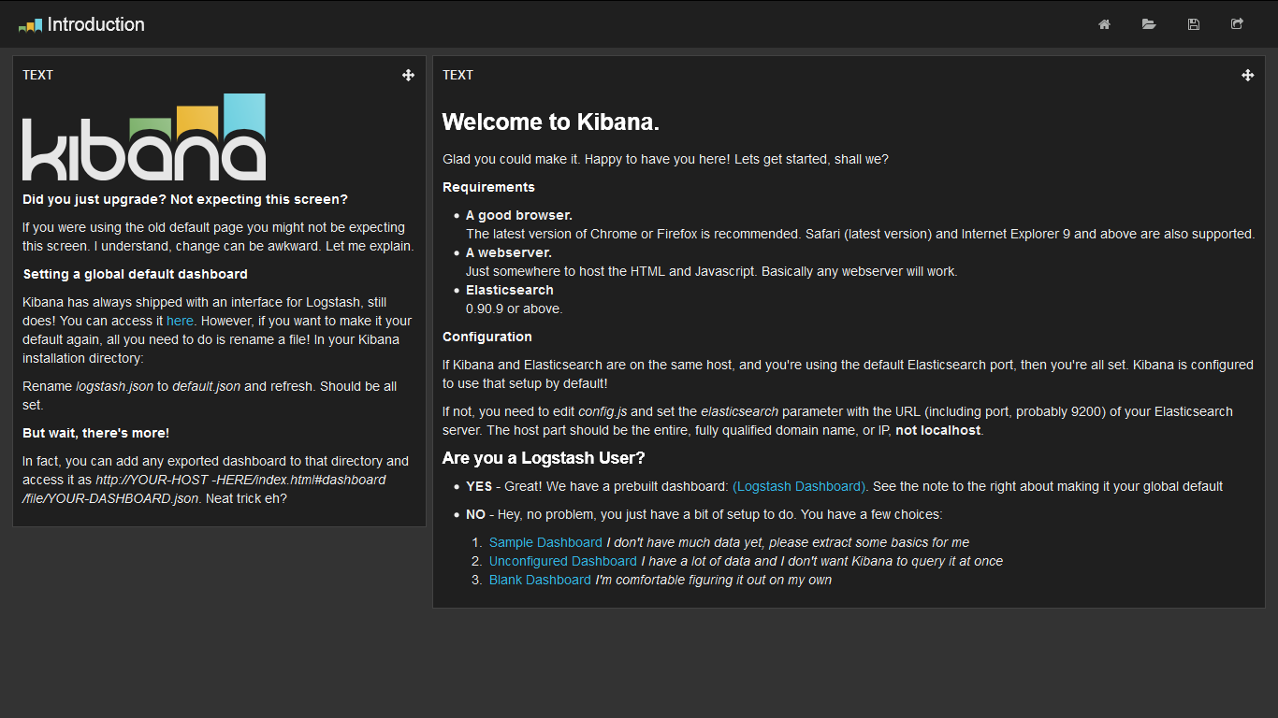Screen dimensions: 1278x718
Task: Click the 'Are you a Logstash User?' heading
Action: [x=544, y=457]
